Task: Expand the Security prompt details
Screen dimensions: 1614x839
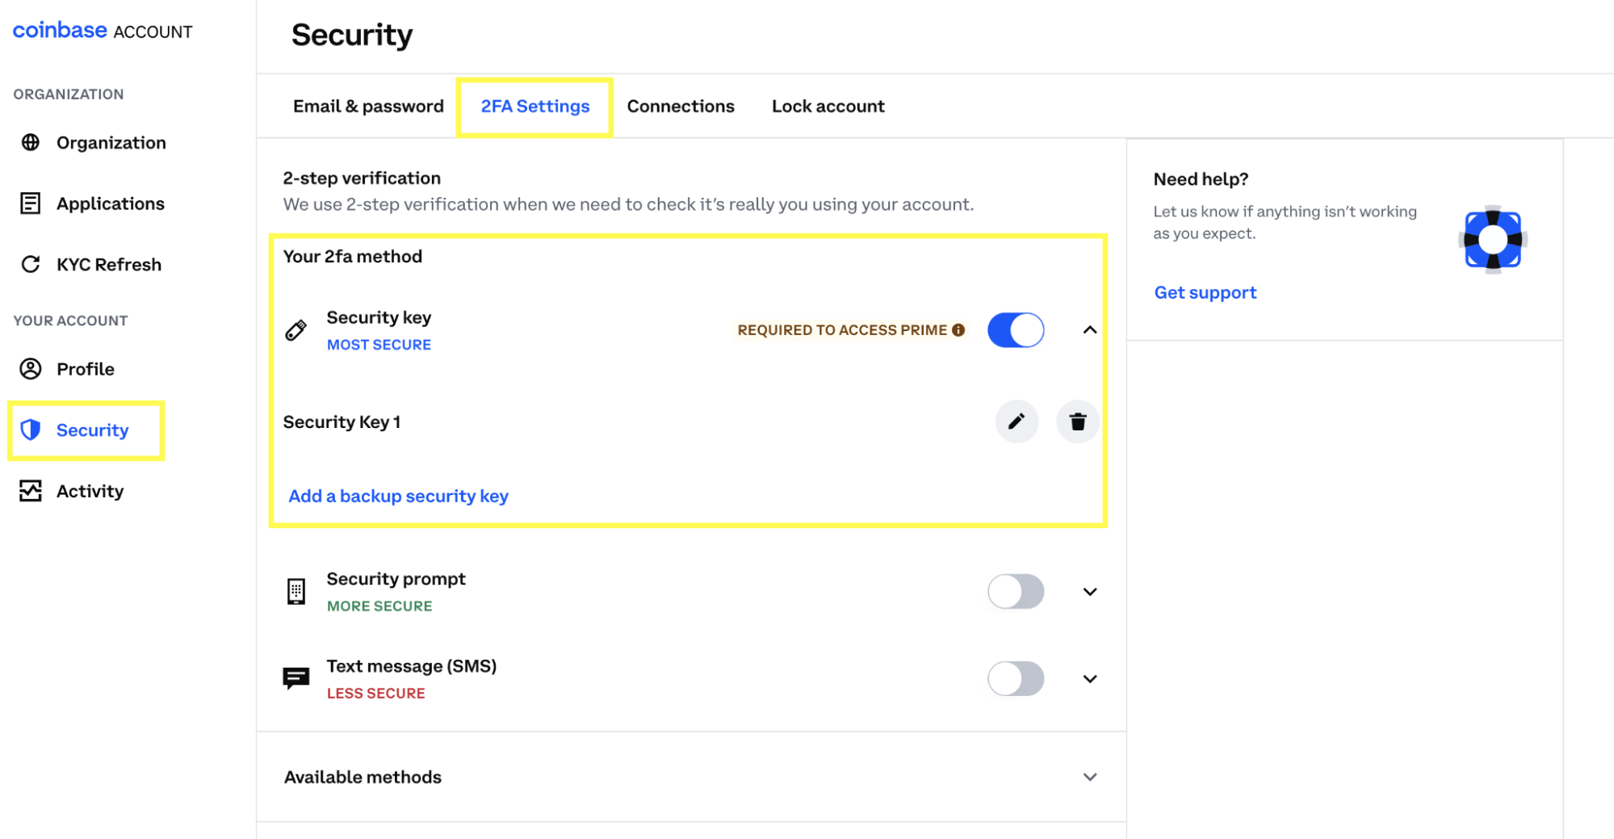Action: coord(1089,591)
